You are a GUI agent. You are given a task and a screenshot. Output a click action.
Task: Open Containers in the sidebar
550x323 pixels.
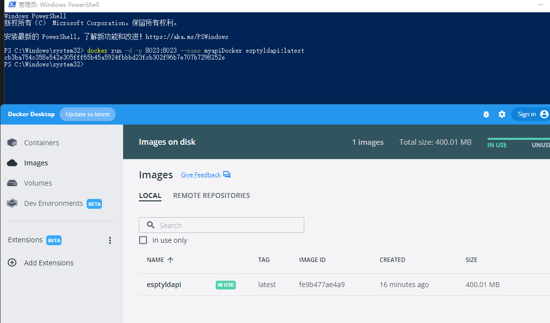[x=41, y=143]
